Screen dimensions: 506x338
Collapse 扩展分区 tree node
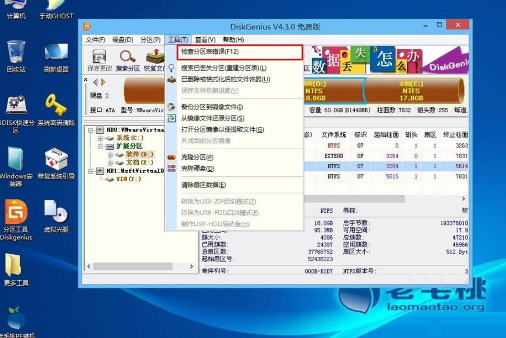point(100,147)
